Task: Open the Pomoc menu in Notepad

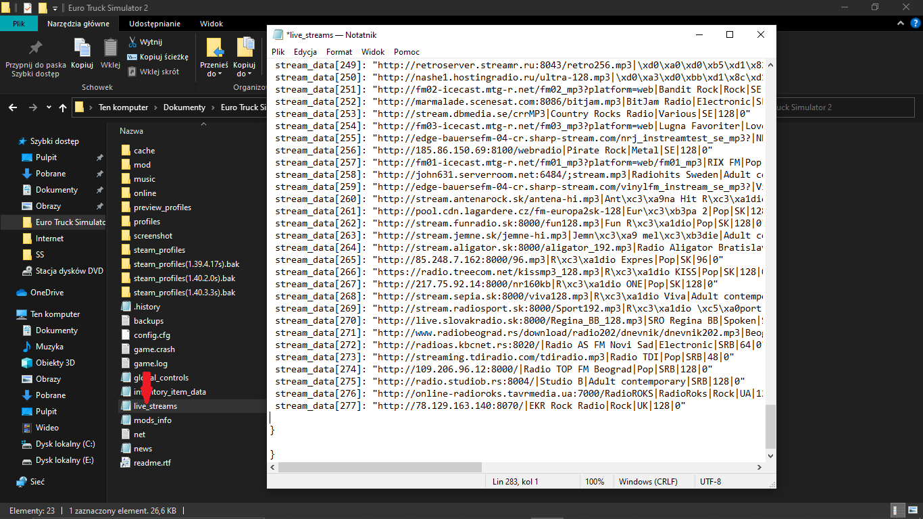Action: (407, 52)
